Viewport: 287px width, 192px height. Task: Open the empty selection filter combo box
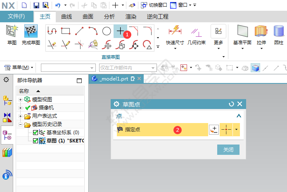68,68
